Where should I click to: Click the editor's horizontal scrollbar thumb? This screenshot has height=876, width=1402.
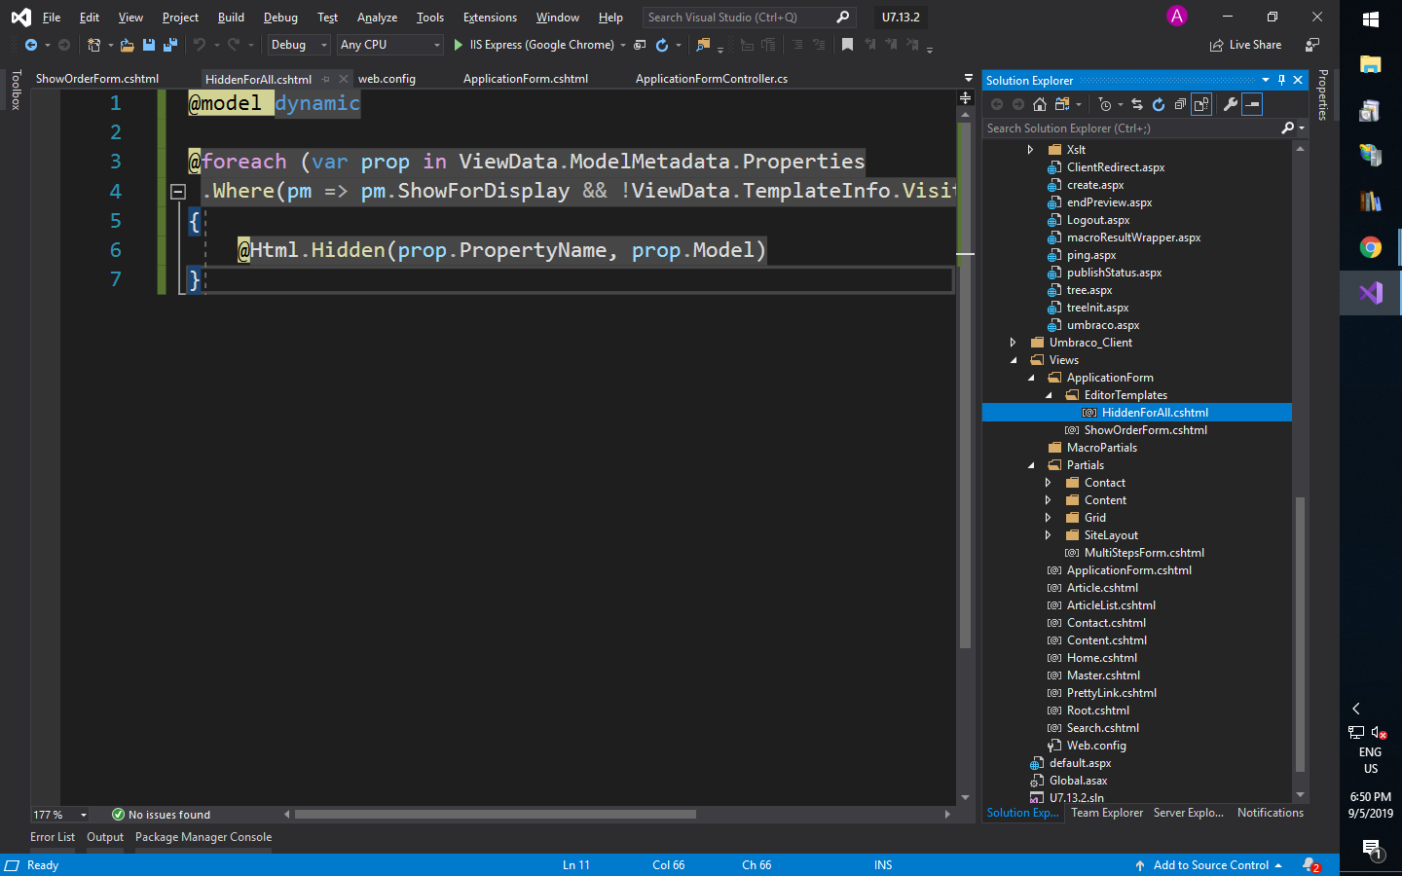495,815
